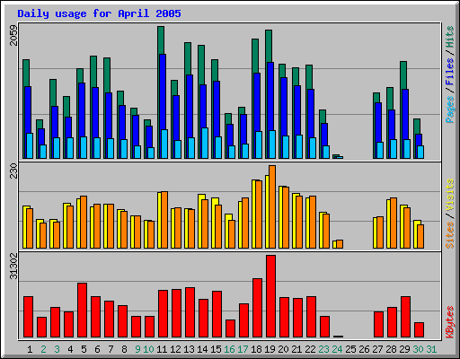Click the dark blue files bar for day 18
Image resolution: width=460 pixels, height=359 pixels.
tap(257, 102)
